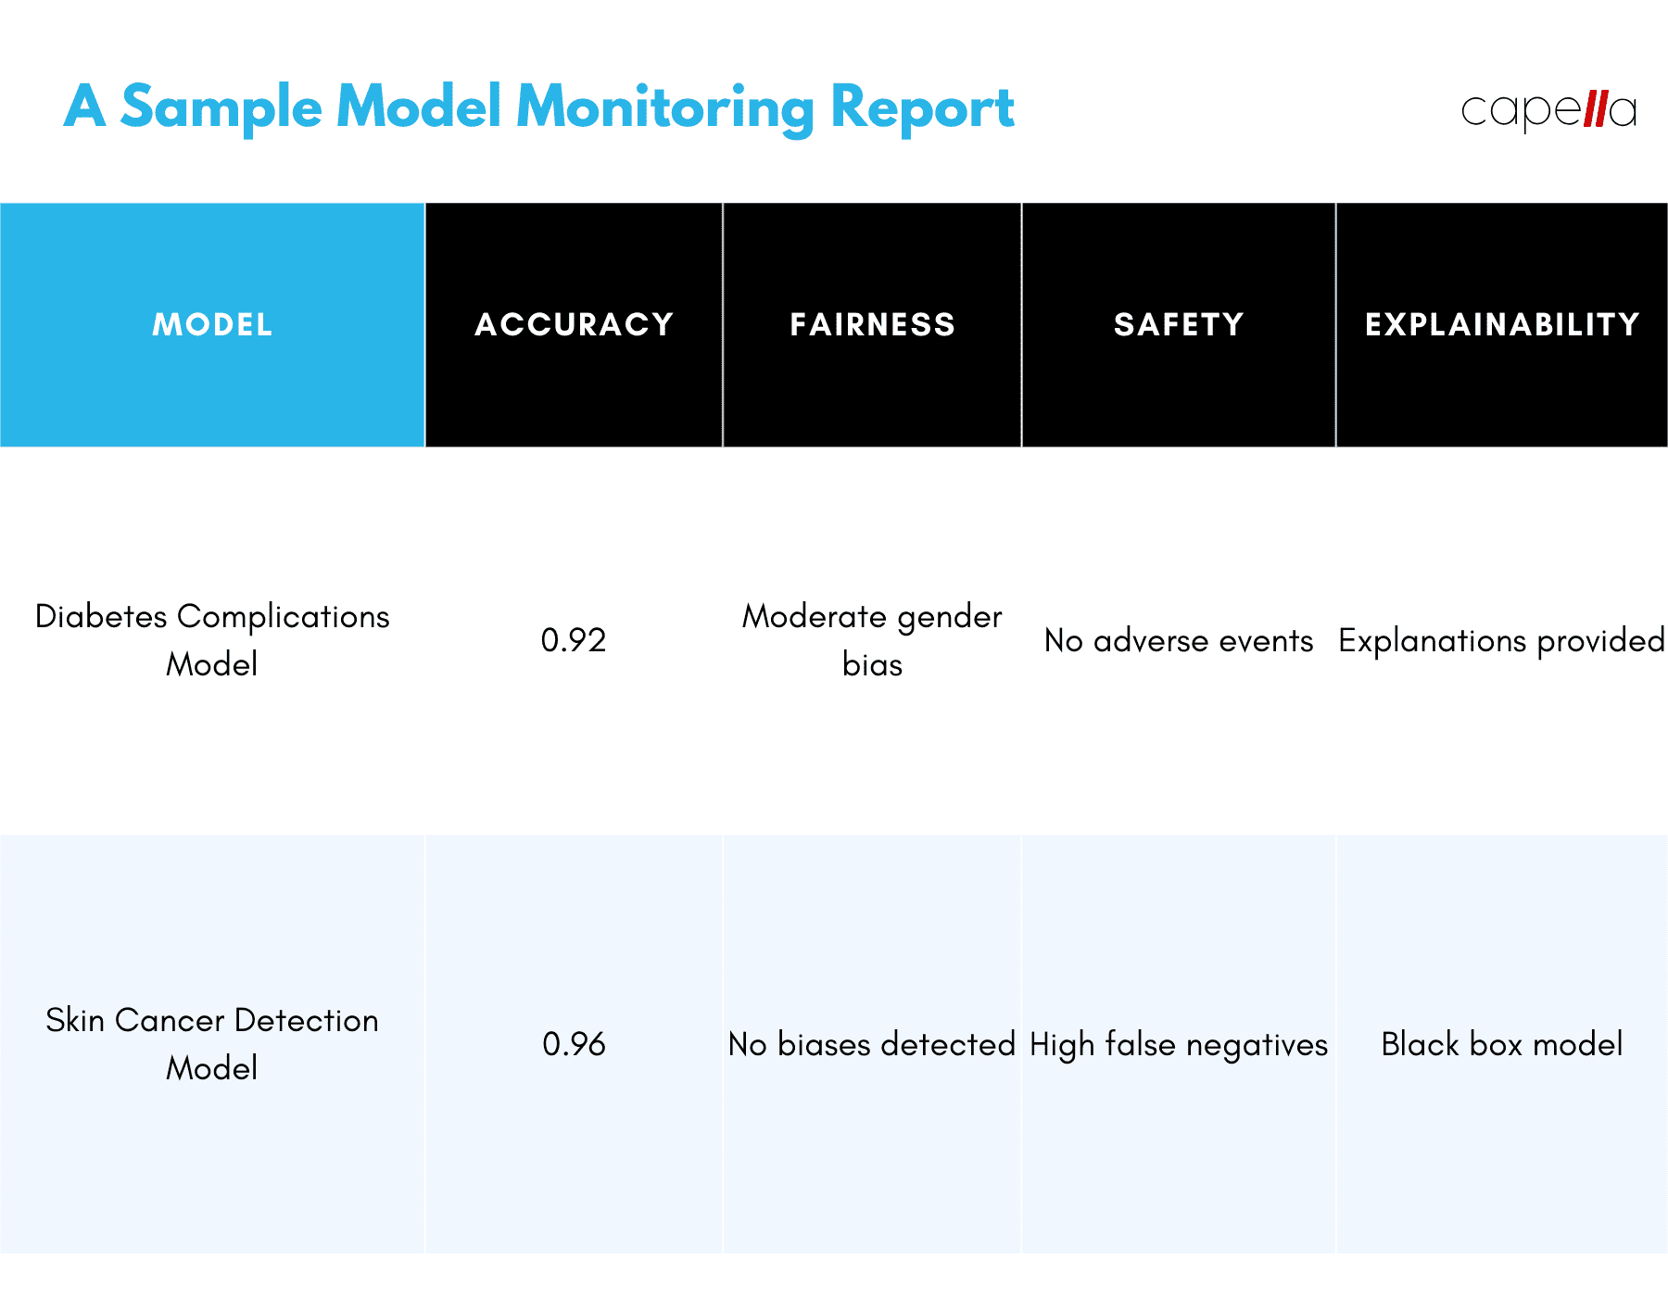This screenshot has height=1297, width=1668.
Task: Select the EXPLAINABILITY column header
Action: [1502, 324]
